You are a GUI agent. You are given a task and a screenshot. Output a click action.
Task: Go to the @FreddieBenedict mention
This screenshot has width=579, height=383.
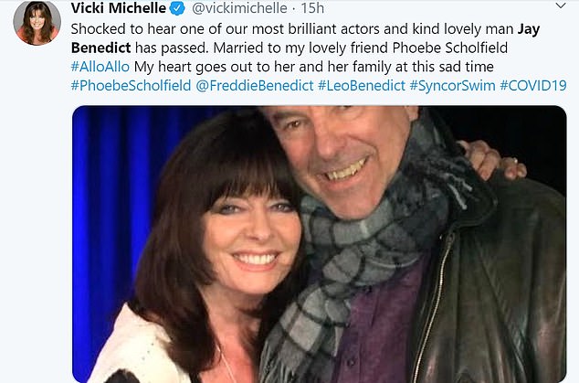click(255, 85)
